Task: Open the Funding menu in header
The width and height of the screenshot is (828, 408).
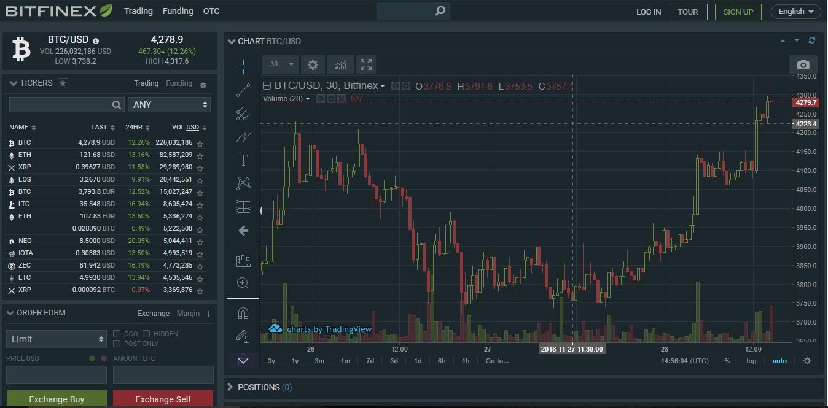Action: [x=178, y=11]
